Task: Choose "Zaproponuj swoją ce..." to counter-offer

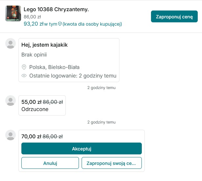Action: tap(112, 163)
